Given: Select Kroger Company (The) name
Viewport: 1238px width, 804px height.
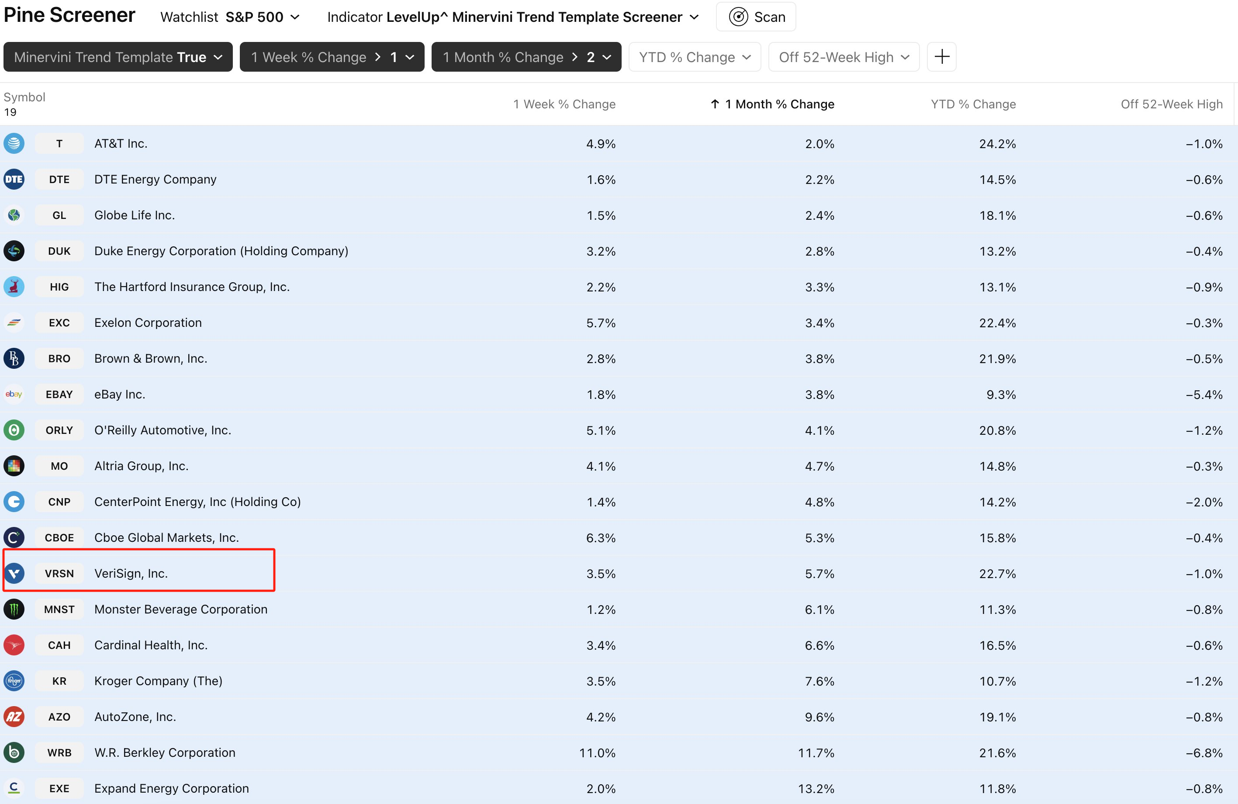Looking at the screenshot, I should [x=158, y=681].
